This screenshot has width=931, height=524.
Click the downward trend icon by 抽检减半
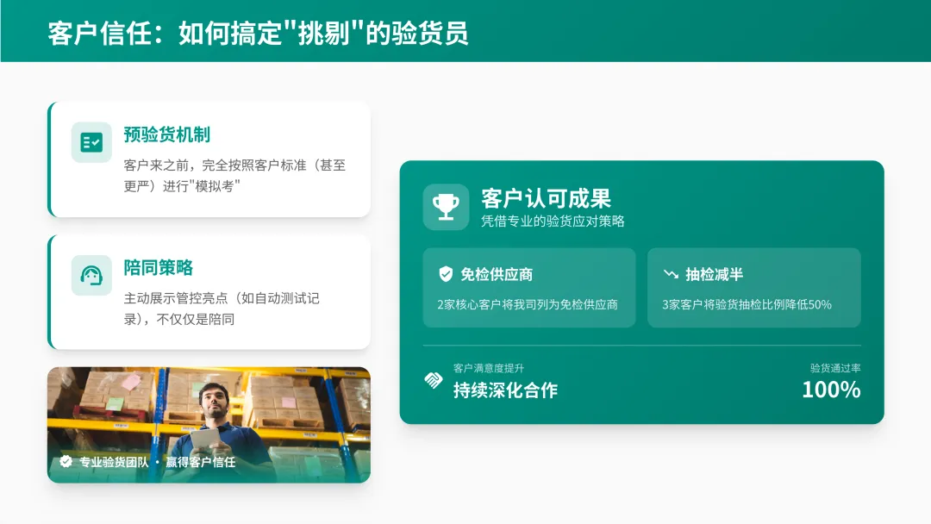point(671,274)
